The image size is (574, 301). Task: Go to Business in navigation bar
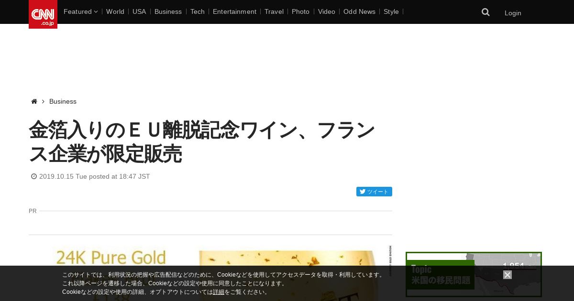168,11
